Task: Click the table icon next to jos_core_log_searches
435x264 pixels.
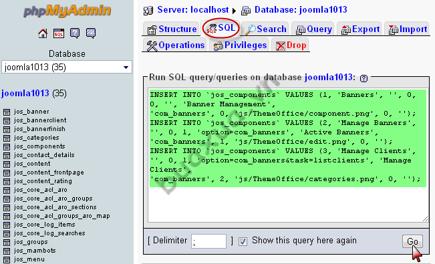Action: click(x=7, y=233)
